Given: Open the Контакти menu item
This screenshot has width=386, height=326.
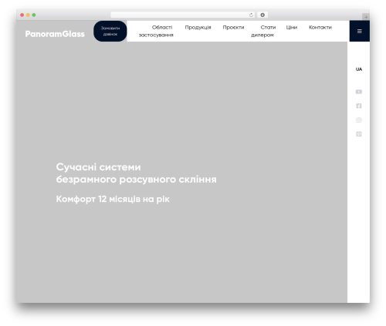Looking at the screenshot, I should pyautogui.click(x=320, y=27).
